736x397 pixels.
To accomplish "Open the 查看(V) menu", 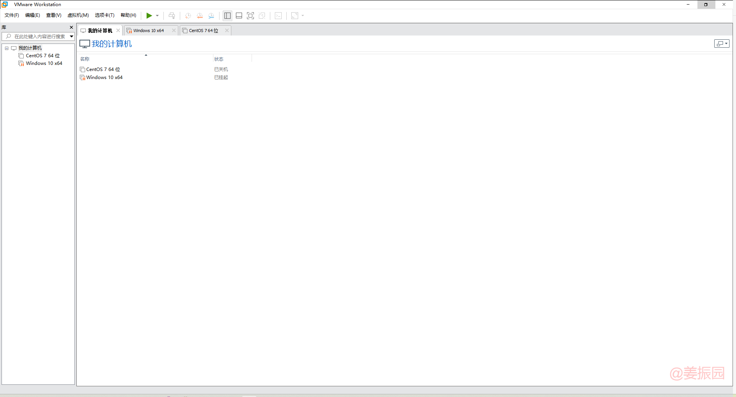I will click(x=54, y=15).
